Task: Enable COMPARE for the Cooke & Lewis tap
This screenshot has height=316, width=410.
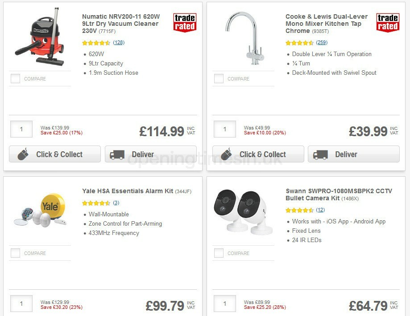Action: point(218,78)
